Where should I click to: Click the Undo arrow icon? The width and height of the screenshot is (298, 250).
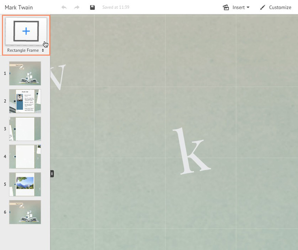[64, 8]
